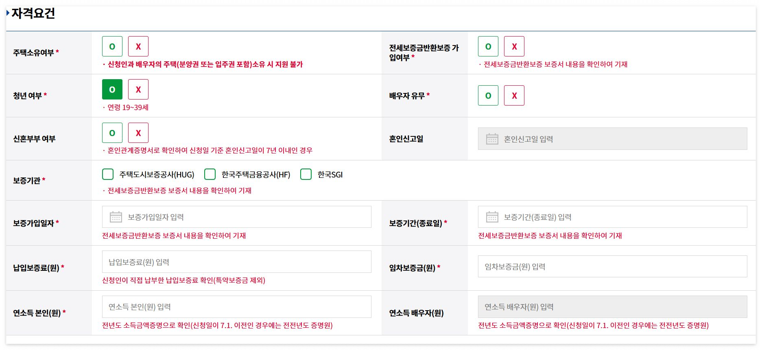
Task: Check the 주택도시보증공사(HUG) checkbox
Action: pos(107,175)
